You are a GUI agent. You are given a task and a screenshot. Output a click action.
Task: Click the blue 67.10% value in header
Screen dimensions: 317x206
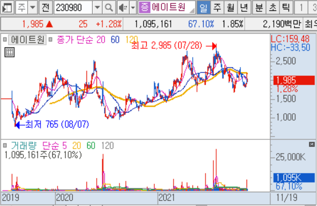click(x=201, y=24)
